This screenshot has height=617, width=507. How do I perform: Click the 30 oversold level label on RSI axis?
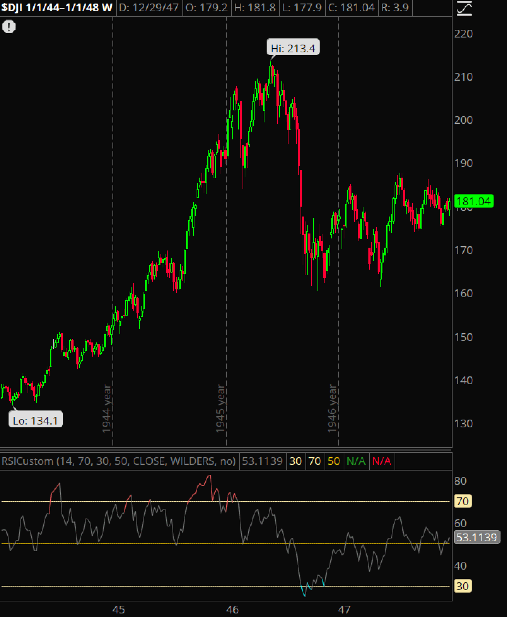[x=462, y=586]
